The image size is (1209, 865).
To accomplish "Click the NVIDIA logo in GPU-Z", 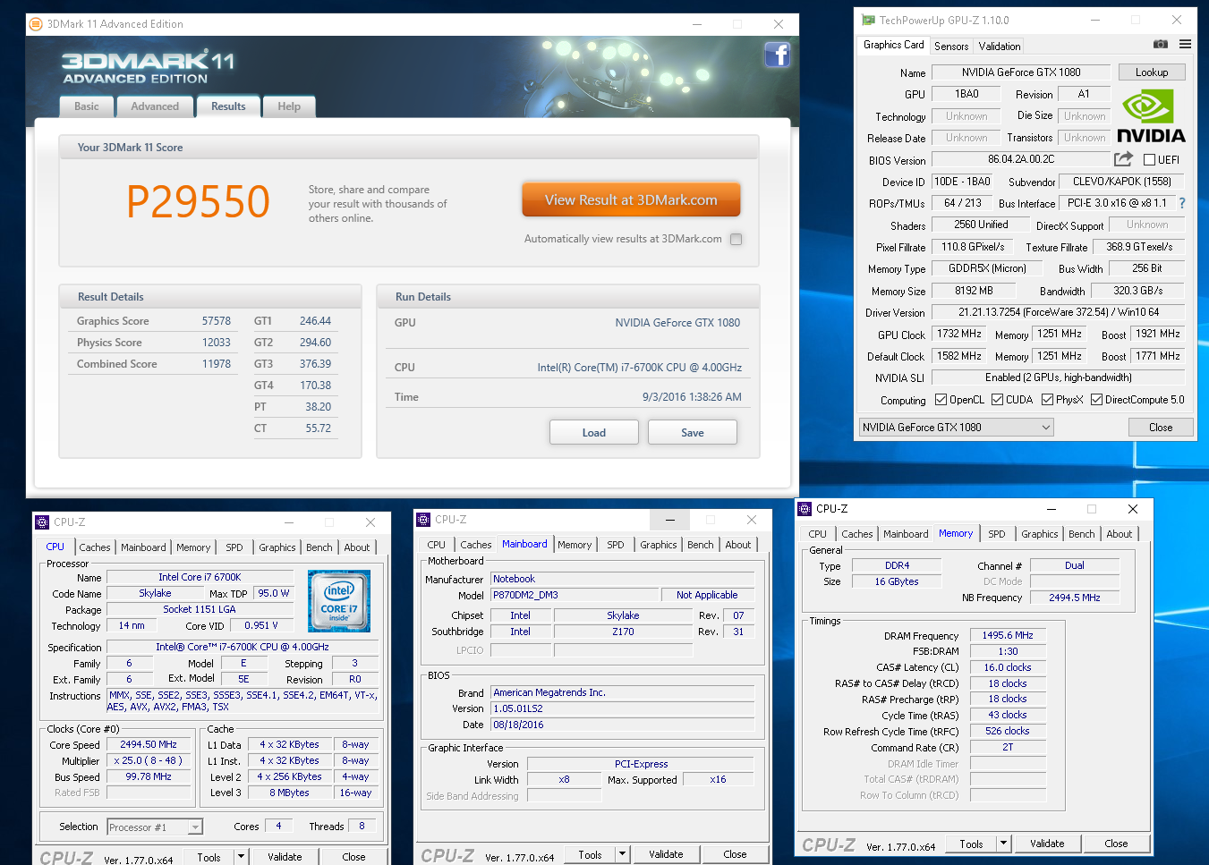I will click(1151, 116).
